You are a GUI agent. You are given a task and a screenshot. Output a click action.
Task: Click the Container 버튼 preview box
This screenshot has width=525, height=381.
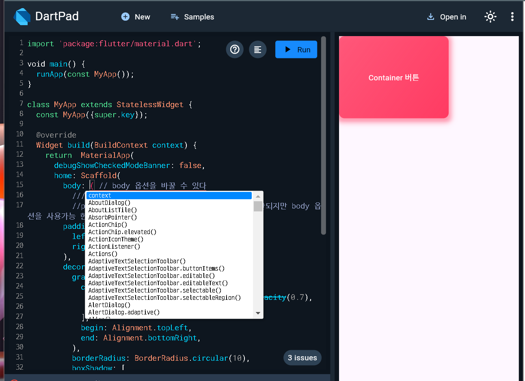tap(394, 77)
